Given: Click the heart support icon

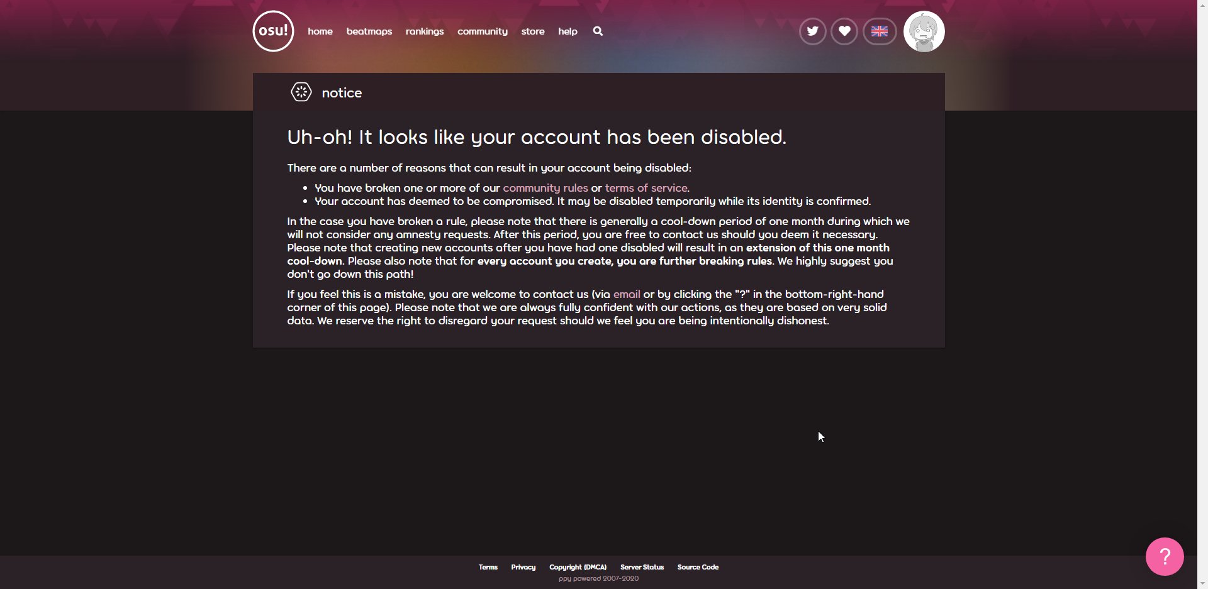Looking at the screenshot, I should tap(844, 31).
